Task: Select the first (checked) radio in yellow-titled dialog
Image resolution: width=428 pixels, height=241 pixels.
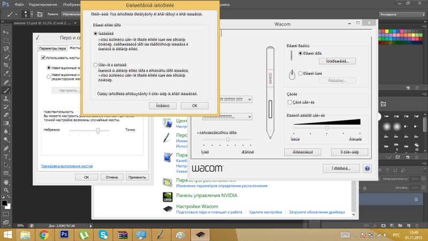Action: pyautogui.click(x=95, y=33)
